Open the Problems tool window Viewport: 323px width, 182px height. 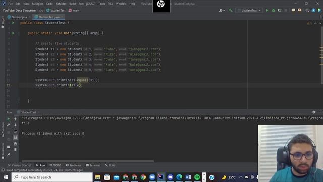click(x=74, y=165)
